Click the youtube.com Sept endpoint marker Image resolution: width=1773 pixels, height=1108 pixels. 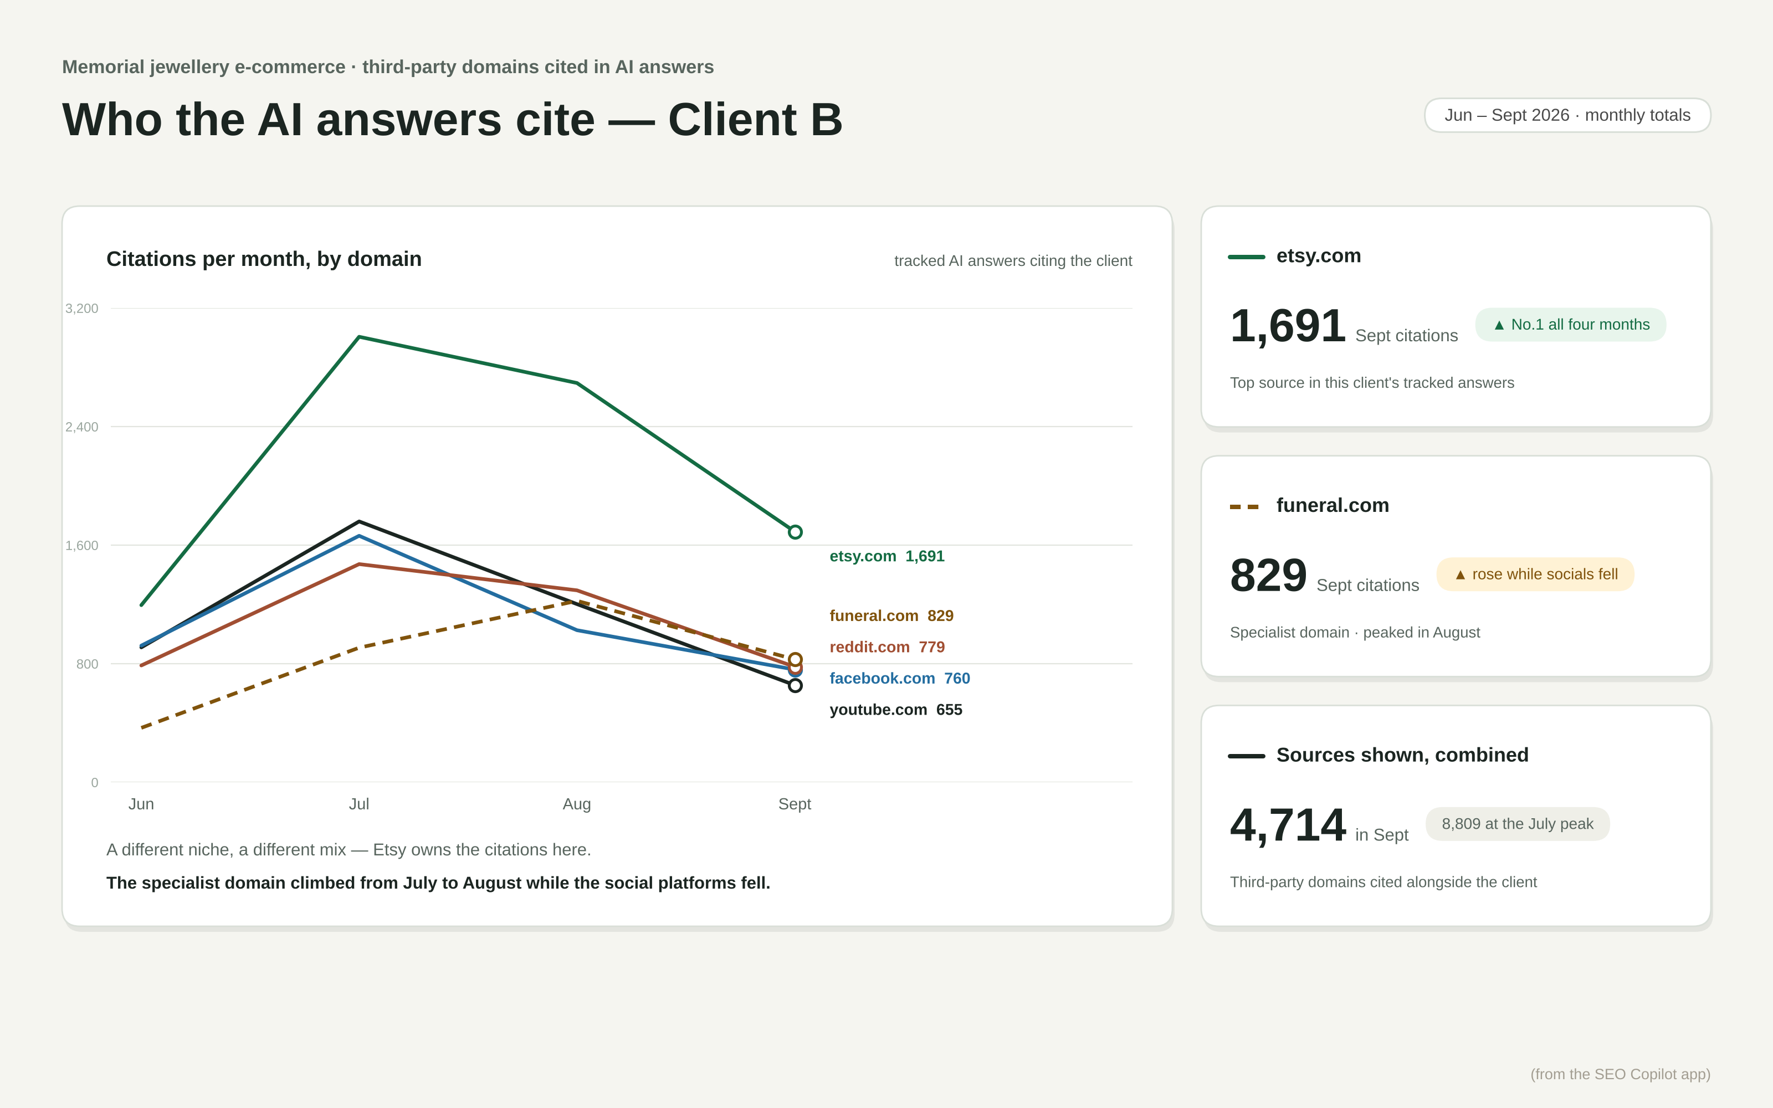click(795, 685)
